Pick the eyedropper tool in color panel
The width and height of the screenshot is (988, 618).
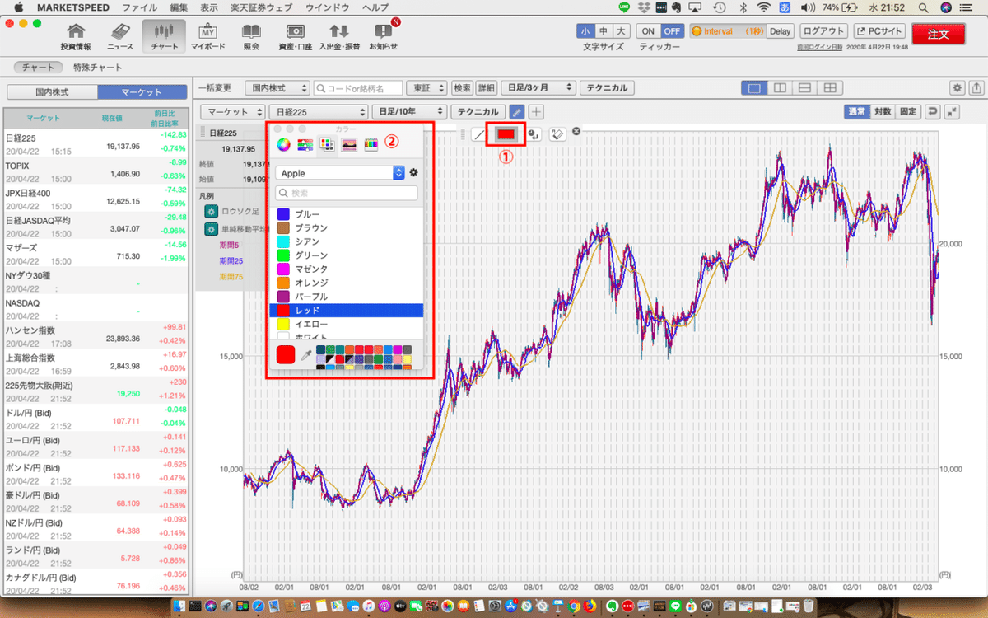pos(305,355)
